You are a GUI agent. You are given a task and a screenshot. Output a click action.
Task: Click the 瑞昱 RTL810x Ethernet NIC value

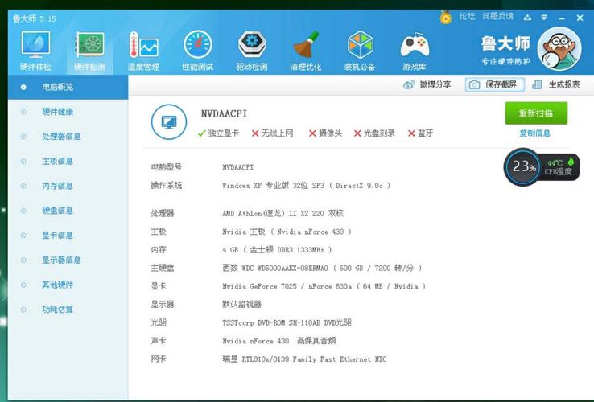[x=304, y=359]
